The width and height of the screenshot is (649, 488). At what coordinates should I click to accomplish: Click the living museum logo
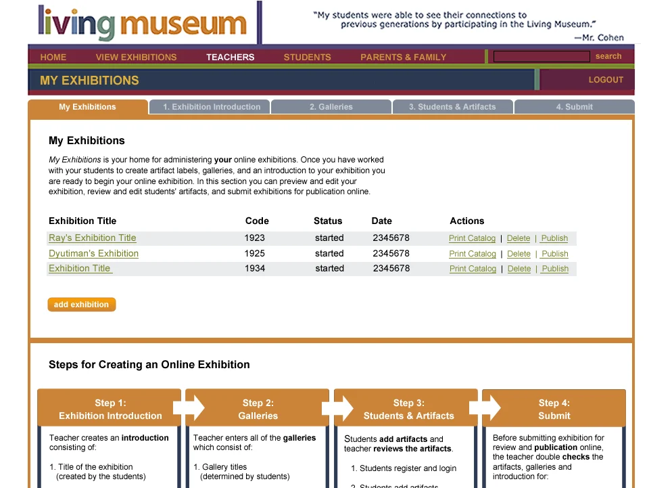point(143,22)
